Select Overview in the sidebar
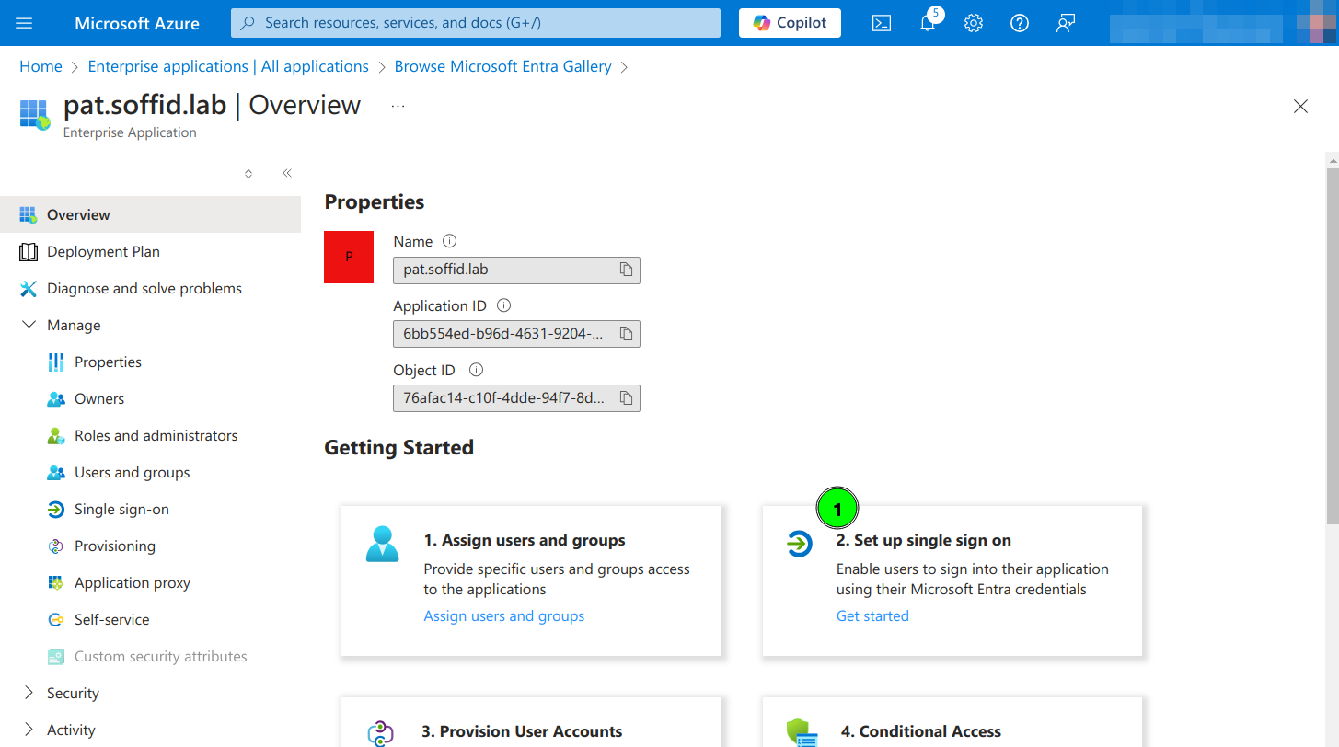The height and width of the screenshot is (747, 1339). pyautogui.click(x=150, y=214)
